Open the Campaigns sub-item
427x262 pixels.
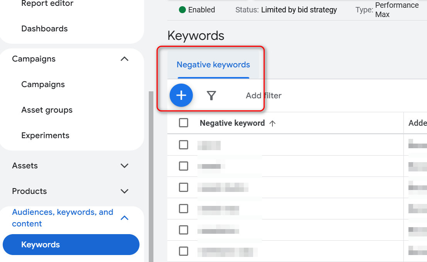click(43, 84)
